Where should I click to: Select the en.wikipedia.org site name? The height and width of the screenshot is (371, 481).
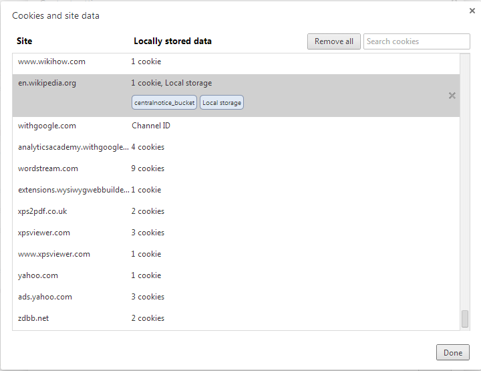point(47,83)
